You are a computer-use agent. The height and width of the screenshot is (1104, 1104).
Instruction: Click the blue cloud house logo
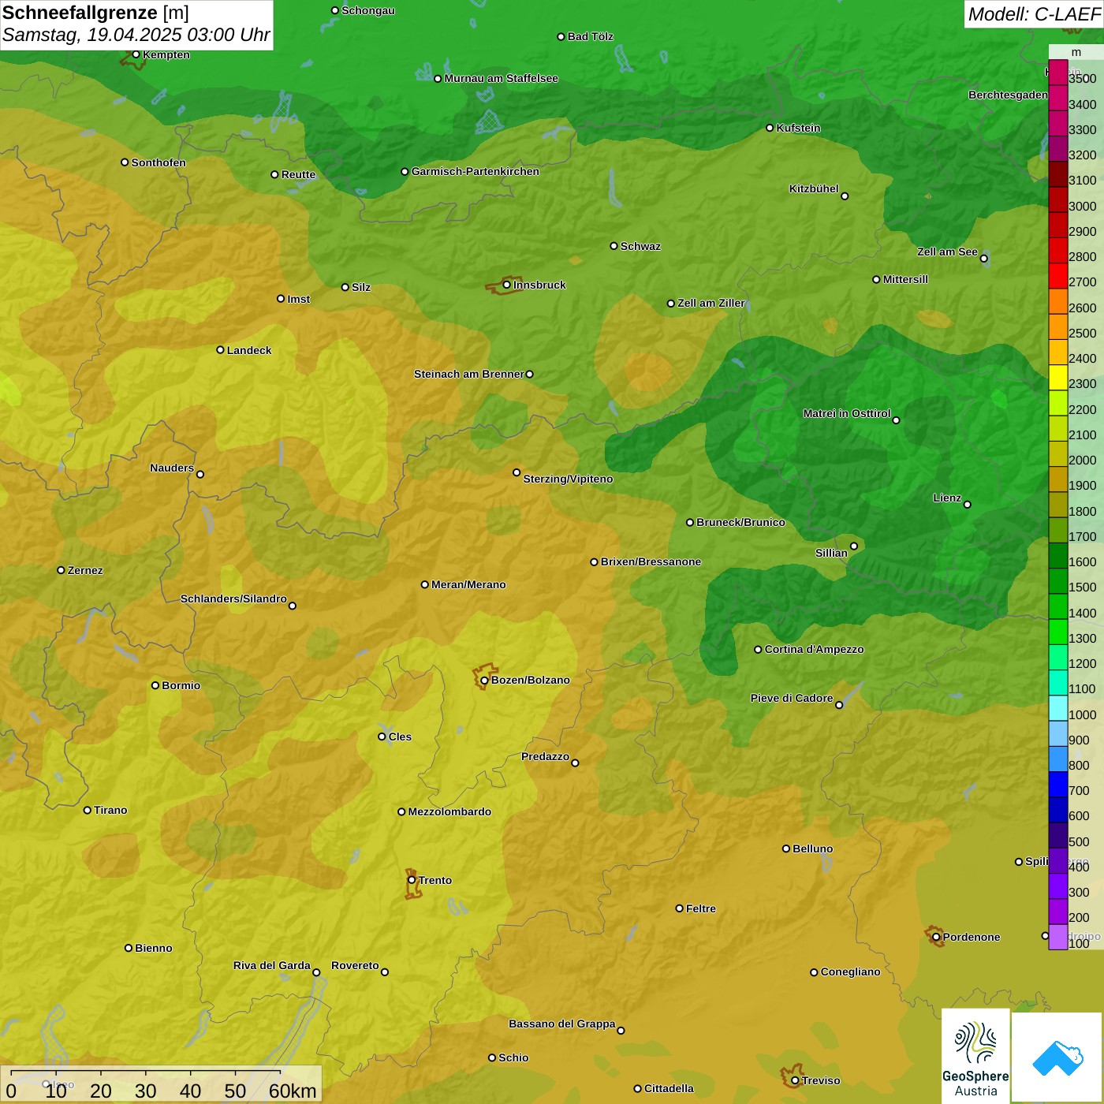click(x=1057, y=1057)
